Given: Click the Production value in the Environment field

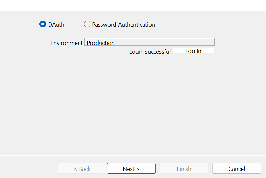Looking at the screenshot, I should point(101,43).
